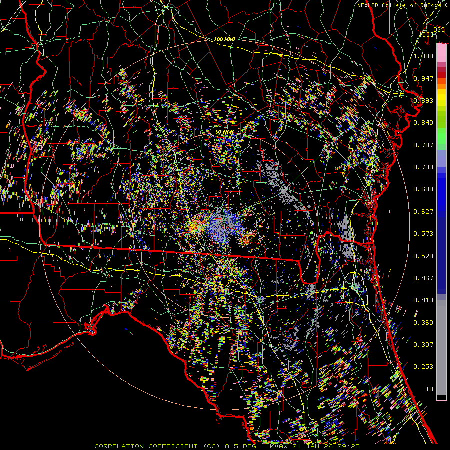Select the 0.840 legend value
Image resolution: width=450 pixels, height=450 pixels.
pyautogui.click(x=423, y=123)
